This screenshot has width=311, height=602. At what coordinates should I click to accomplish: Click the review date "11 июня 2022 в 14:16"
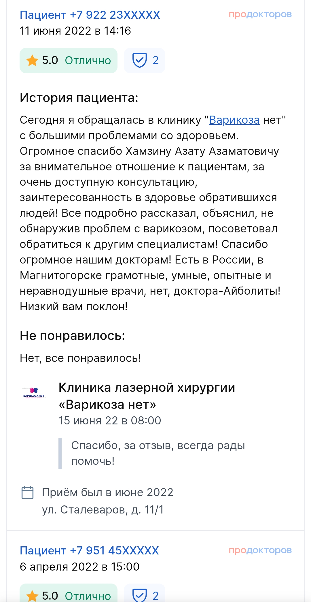pyautogui.click(x=75, y=31)
